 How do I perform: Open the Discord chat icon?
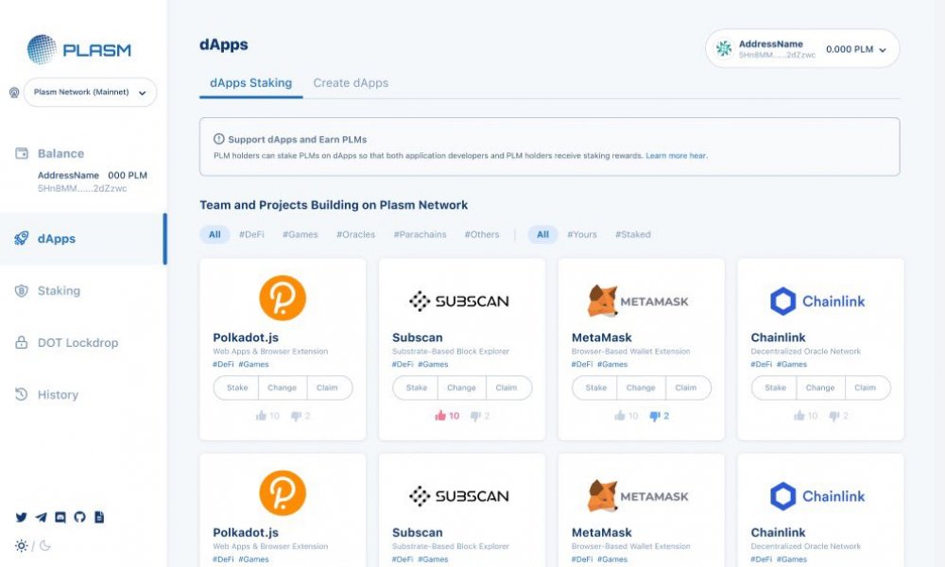[x=60, y=517]
